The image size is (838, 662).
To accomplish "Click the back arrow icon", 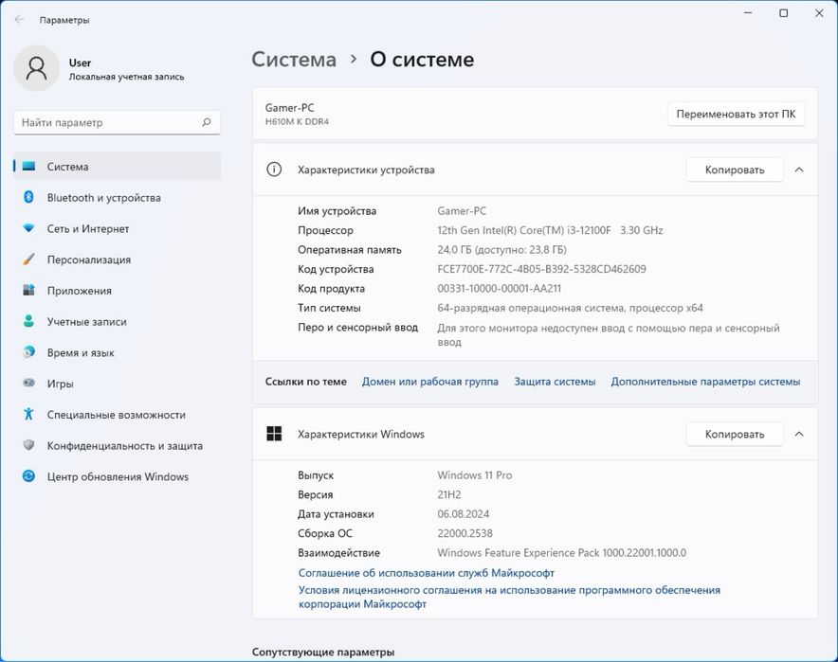I will 19,20.
